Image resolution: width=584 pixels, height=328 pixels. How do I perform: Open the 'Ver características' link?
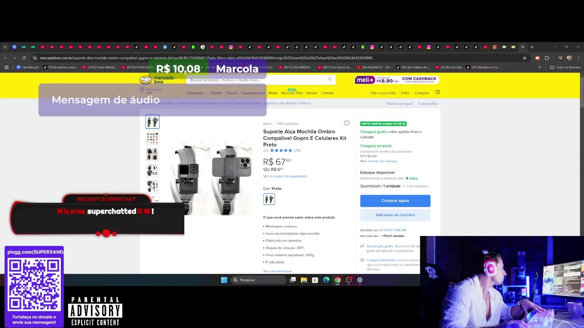point(277,271)
